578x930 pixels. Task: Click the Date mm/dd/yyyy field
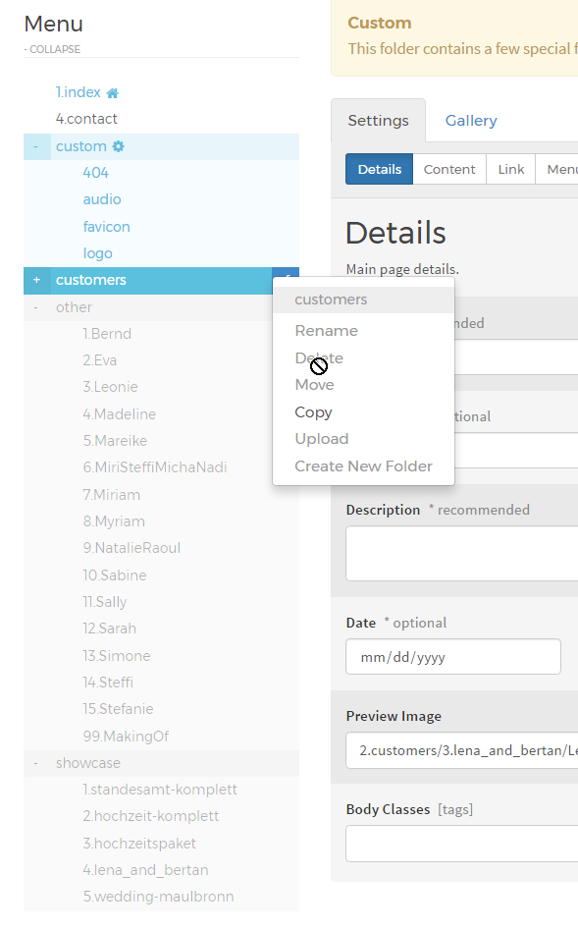453,657
